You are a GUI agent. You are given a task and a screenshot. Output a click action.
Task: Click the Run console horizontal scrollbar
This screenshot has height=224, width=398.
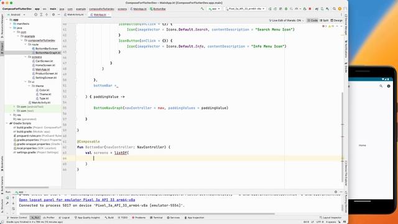(x=147, y=213)
